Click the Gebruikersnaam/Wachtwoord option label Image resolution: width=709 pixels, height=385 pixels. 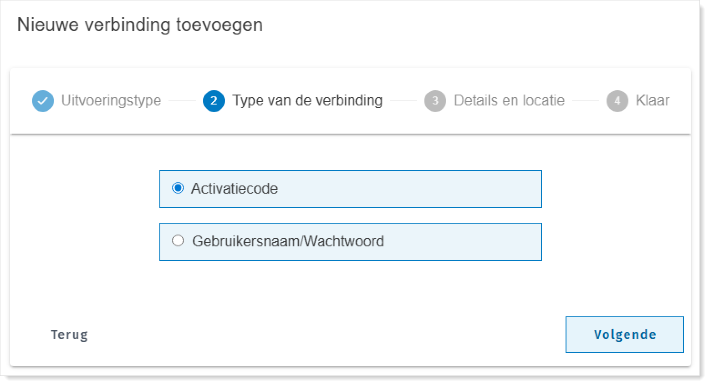point(288,241)
